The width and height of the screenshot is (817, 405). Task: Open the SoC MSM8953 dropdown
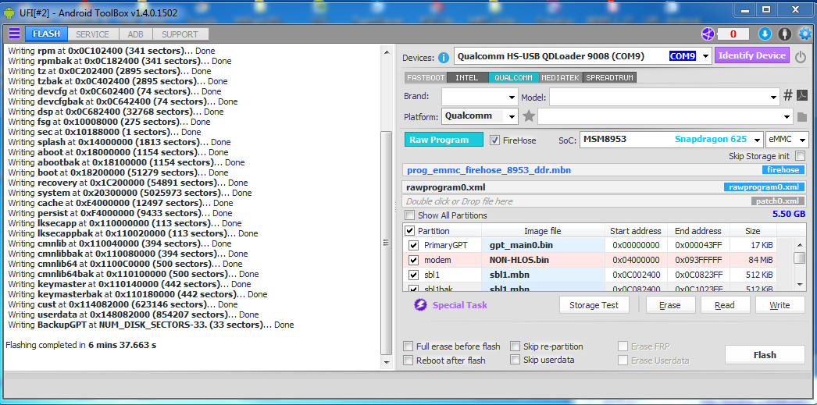click(757, 140)
